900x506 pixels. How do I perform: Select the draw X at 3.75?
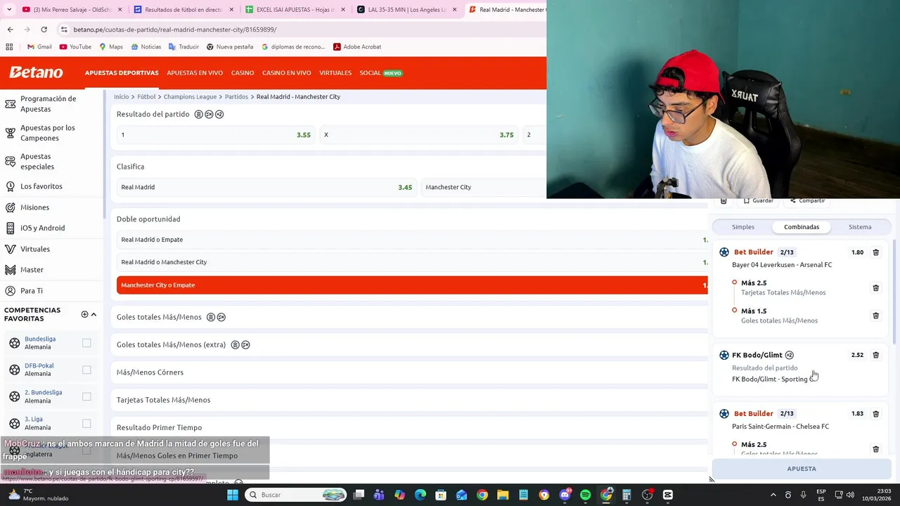pos(419,135)
